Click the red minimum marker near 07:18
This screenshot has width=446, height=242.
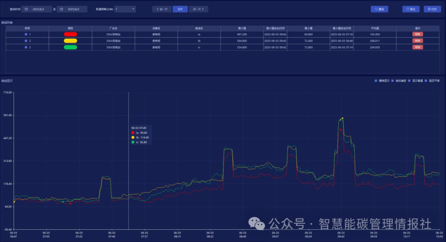pos(71,204)
